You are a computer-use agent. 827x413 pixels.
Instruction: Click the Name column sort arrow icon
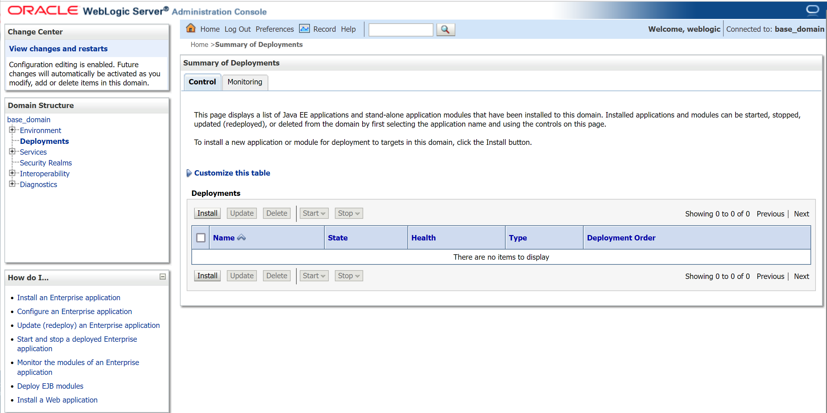click(x=241, y=237)
